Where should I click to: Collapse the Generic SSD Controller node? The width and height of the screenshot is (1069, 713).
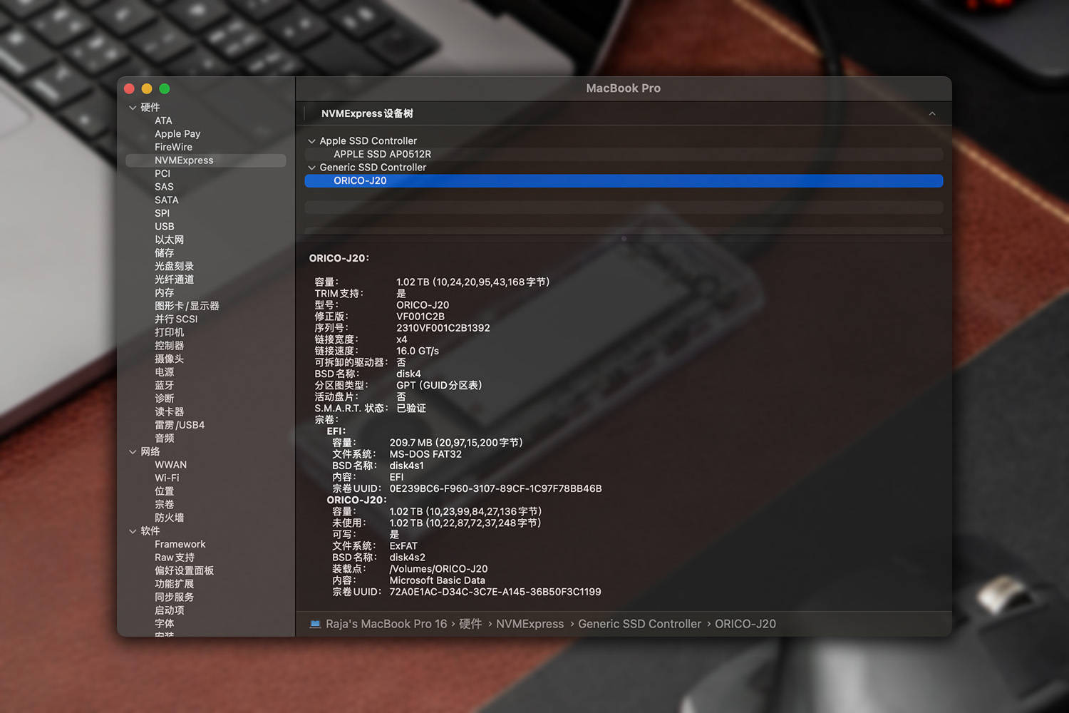[311, 168]
